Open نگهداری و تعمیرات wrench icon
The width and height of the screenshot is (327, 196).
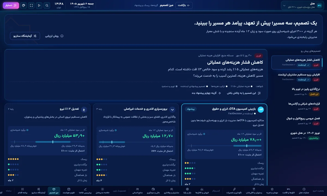[235, 191]
